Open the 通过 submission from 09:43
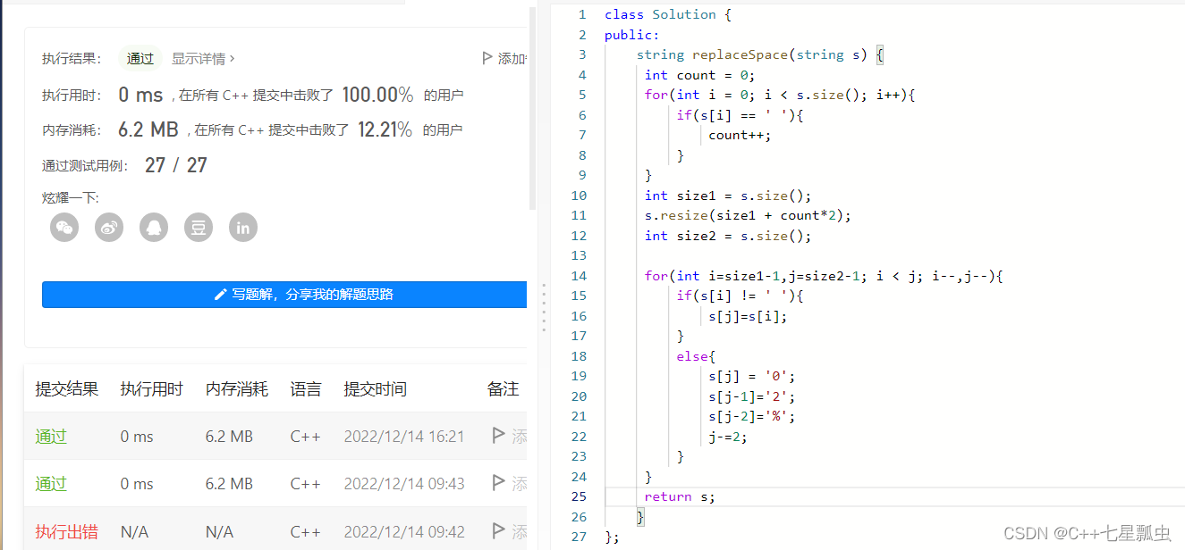Image resolution: width=1185 pixels, height=550 pixels. point(51,484)
